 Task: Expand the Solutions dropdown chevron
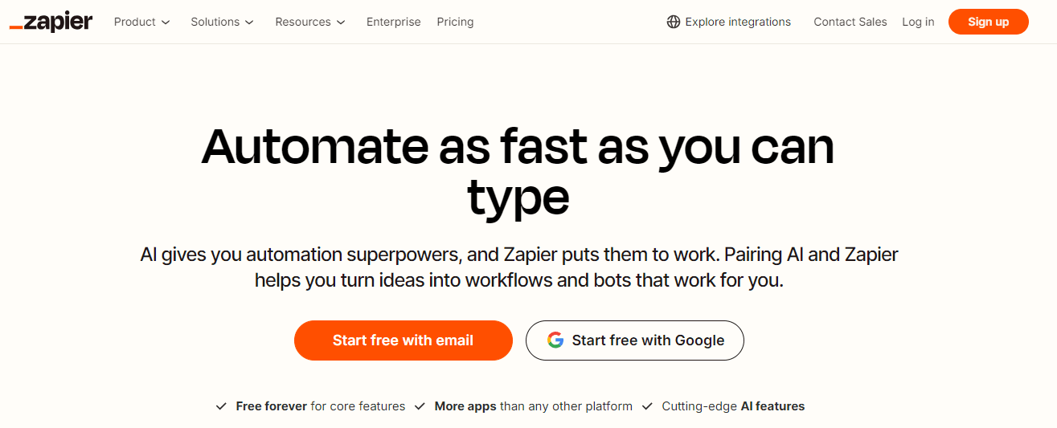pyautogui.click(x=249, y=22)
